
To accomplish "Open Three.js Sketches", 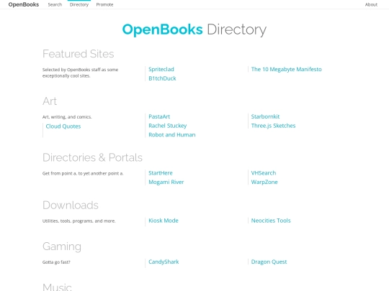I will coord(273,126).
